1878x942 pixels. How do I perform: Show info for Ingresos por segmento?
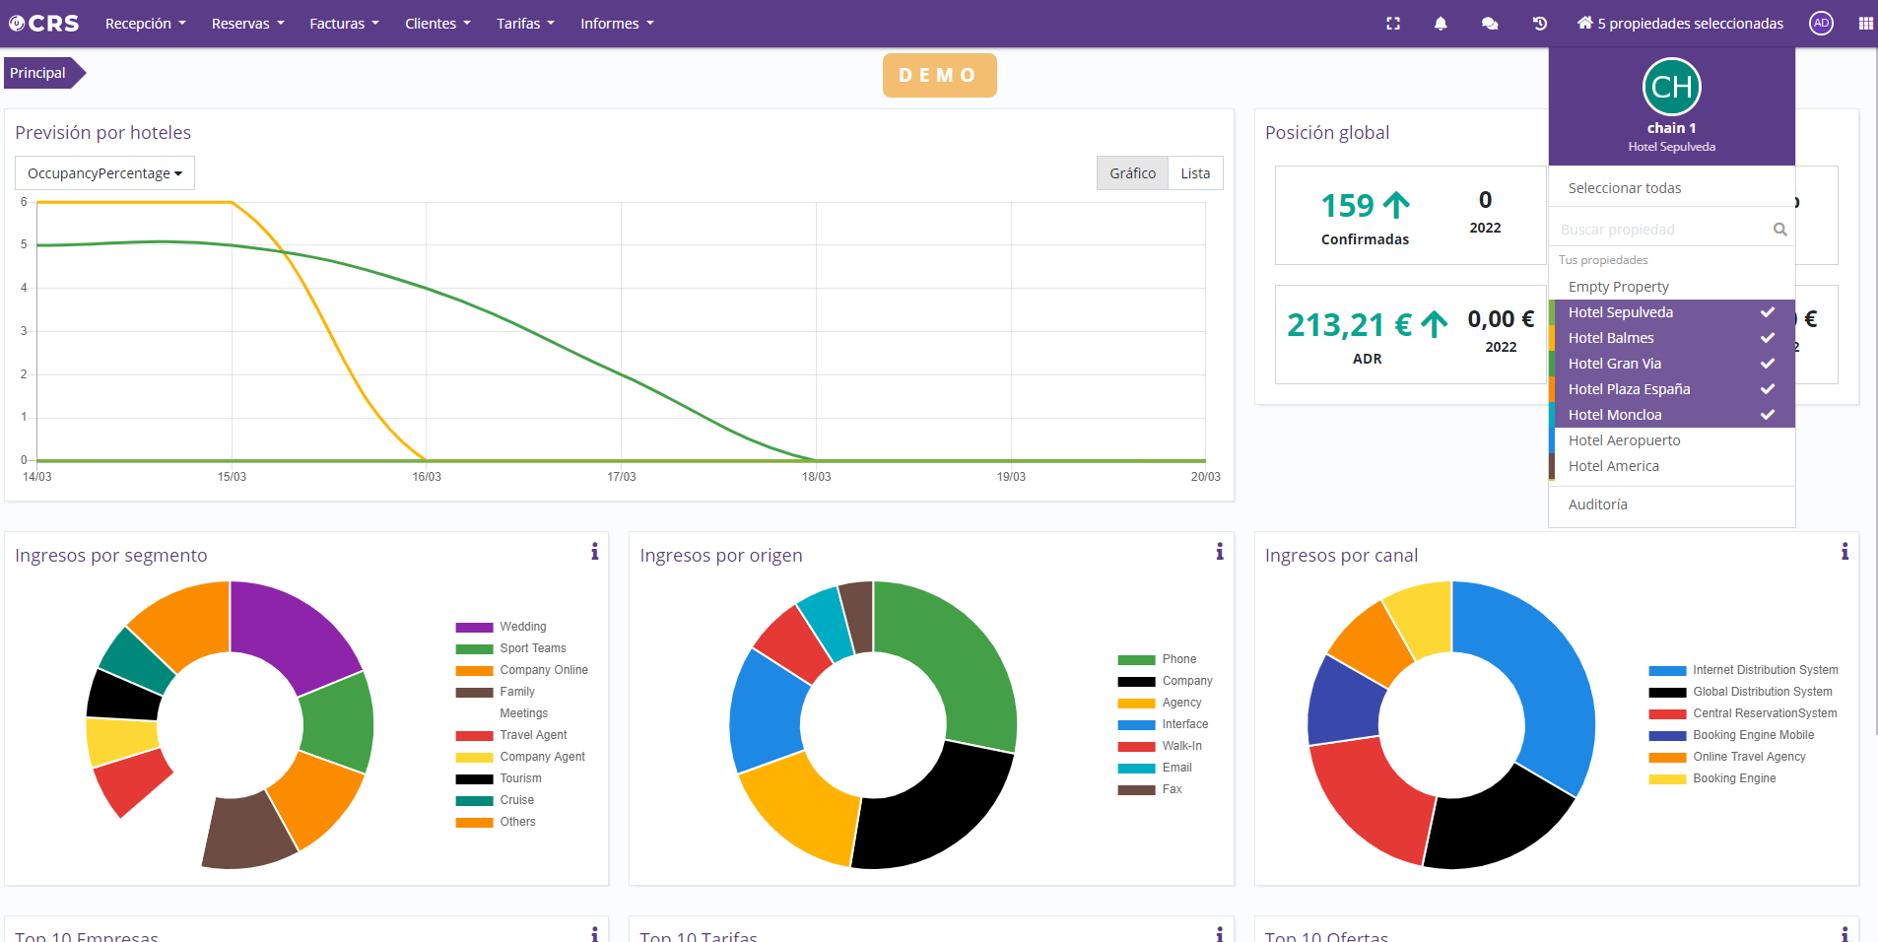[594, 552]
